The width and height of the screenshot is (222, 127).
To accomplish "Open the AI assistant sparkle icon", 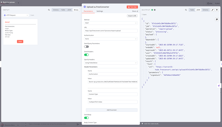I will coord(219,86).
